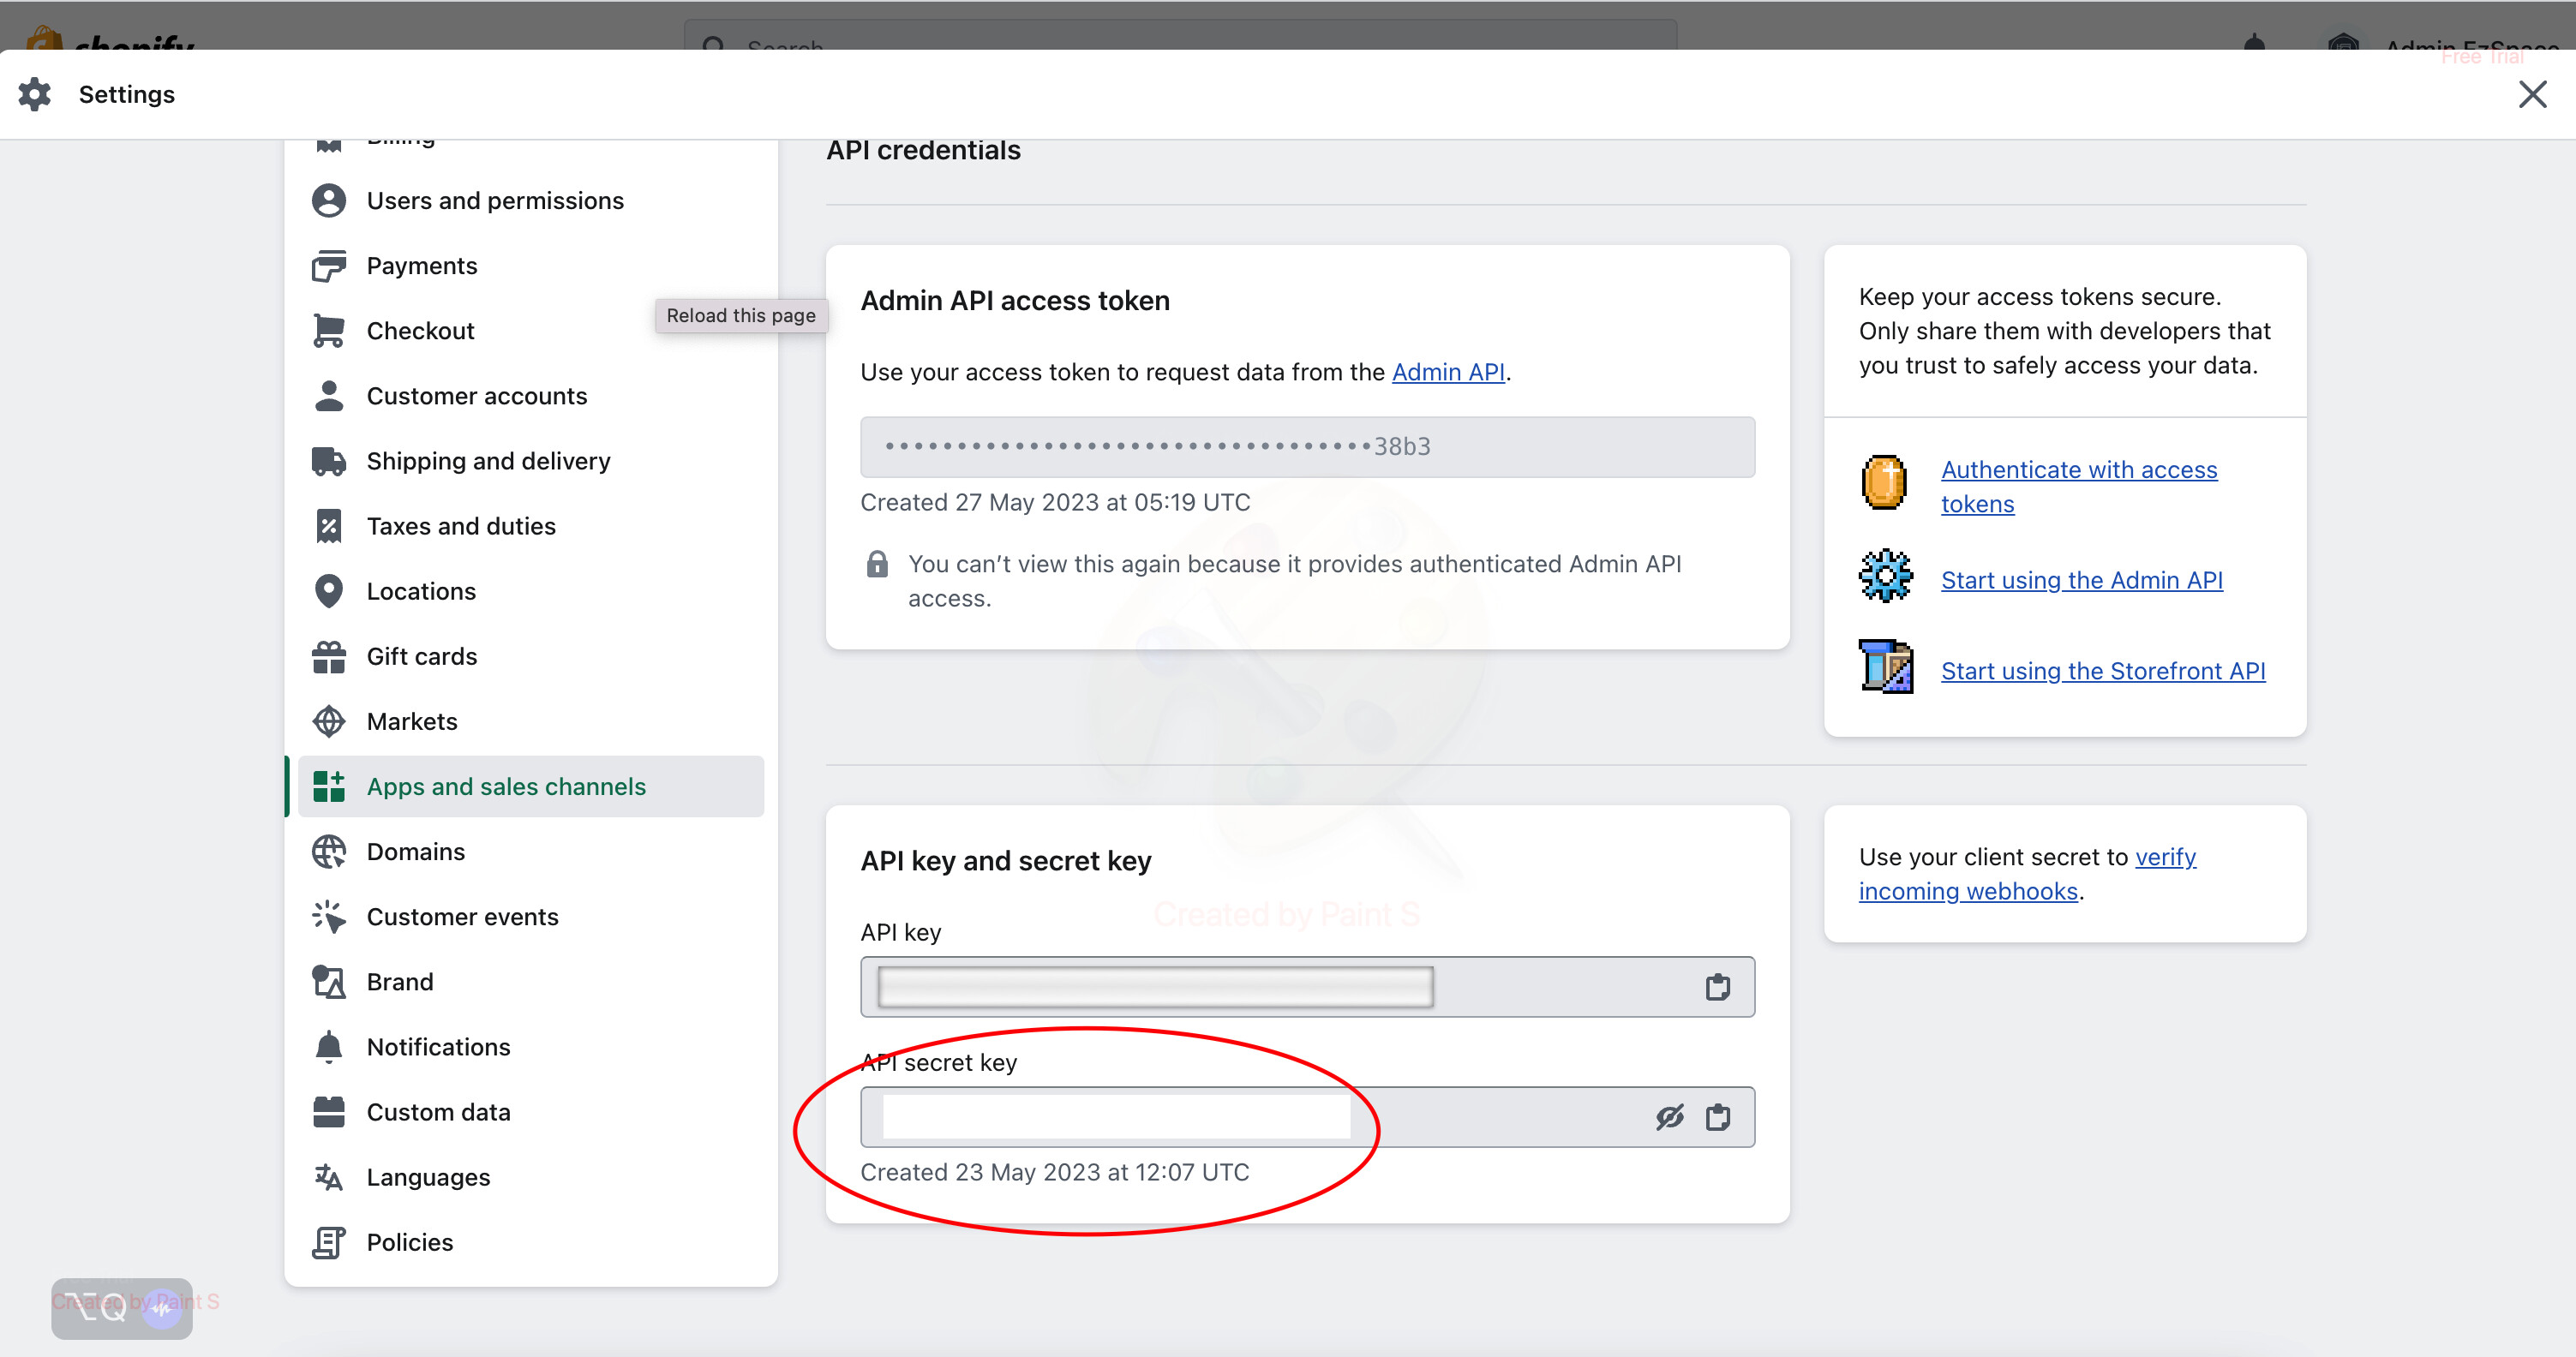Open Start using the Storefront API
Viewport: 2576px width, 1357px height.
click(x=2102, y=671)
